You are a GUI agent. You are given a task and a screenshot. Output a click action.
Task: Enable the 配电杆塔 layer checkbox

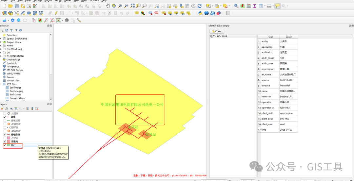point(5,124)
